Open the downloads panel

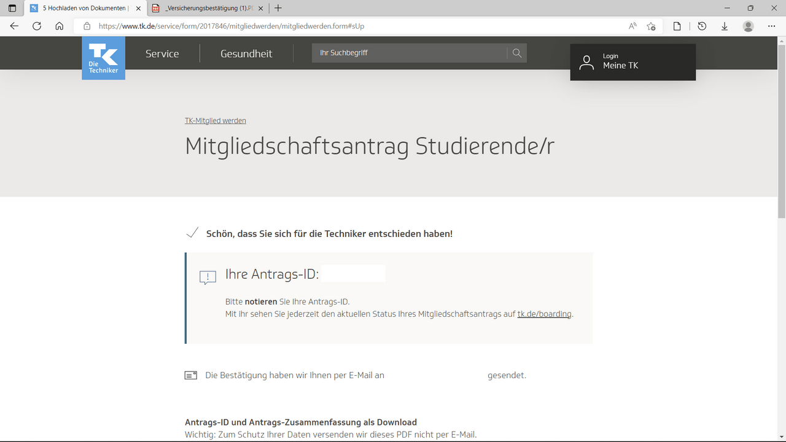(x=725, y=26)
